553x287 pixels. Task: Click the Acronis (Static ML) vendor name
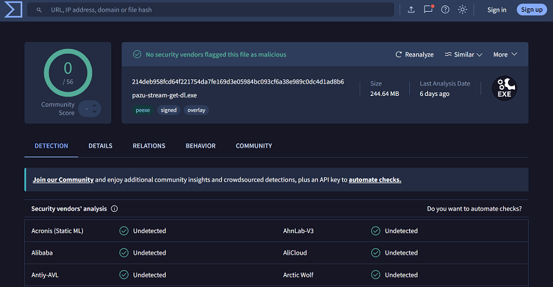pyautogui.click(x=57, y=231)
